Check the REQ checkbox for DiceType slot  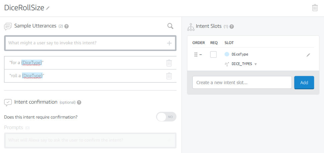(214, 54)
